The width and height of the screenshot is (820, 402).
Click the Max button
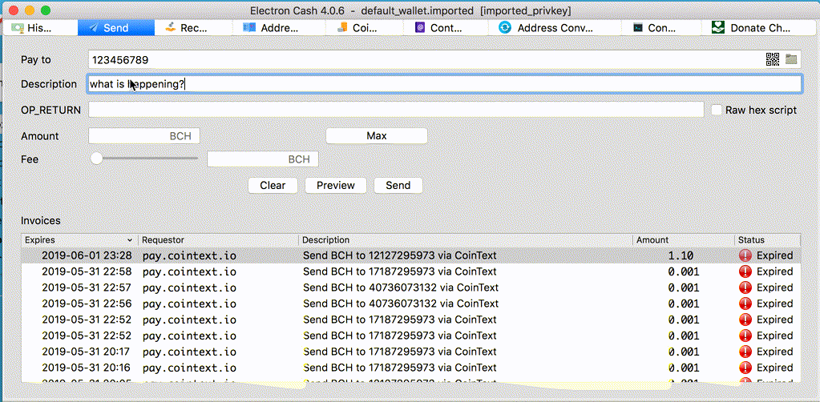[377, 136]
